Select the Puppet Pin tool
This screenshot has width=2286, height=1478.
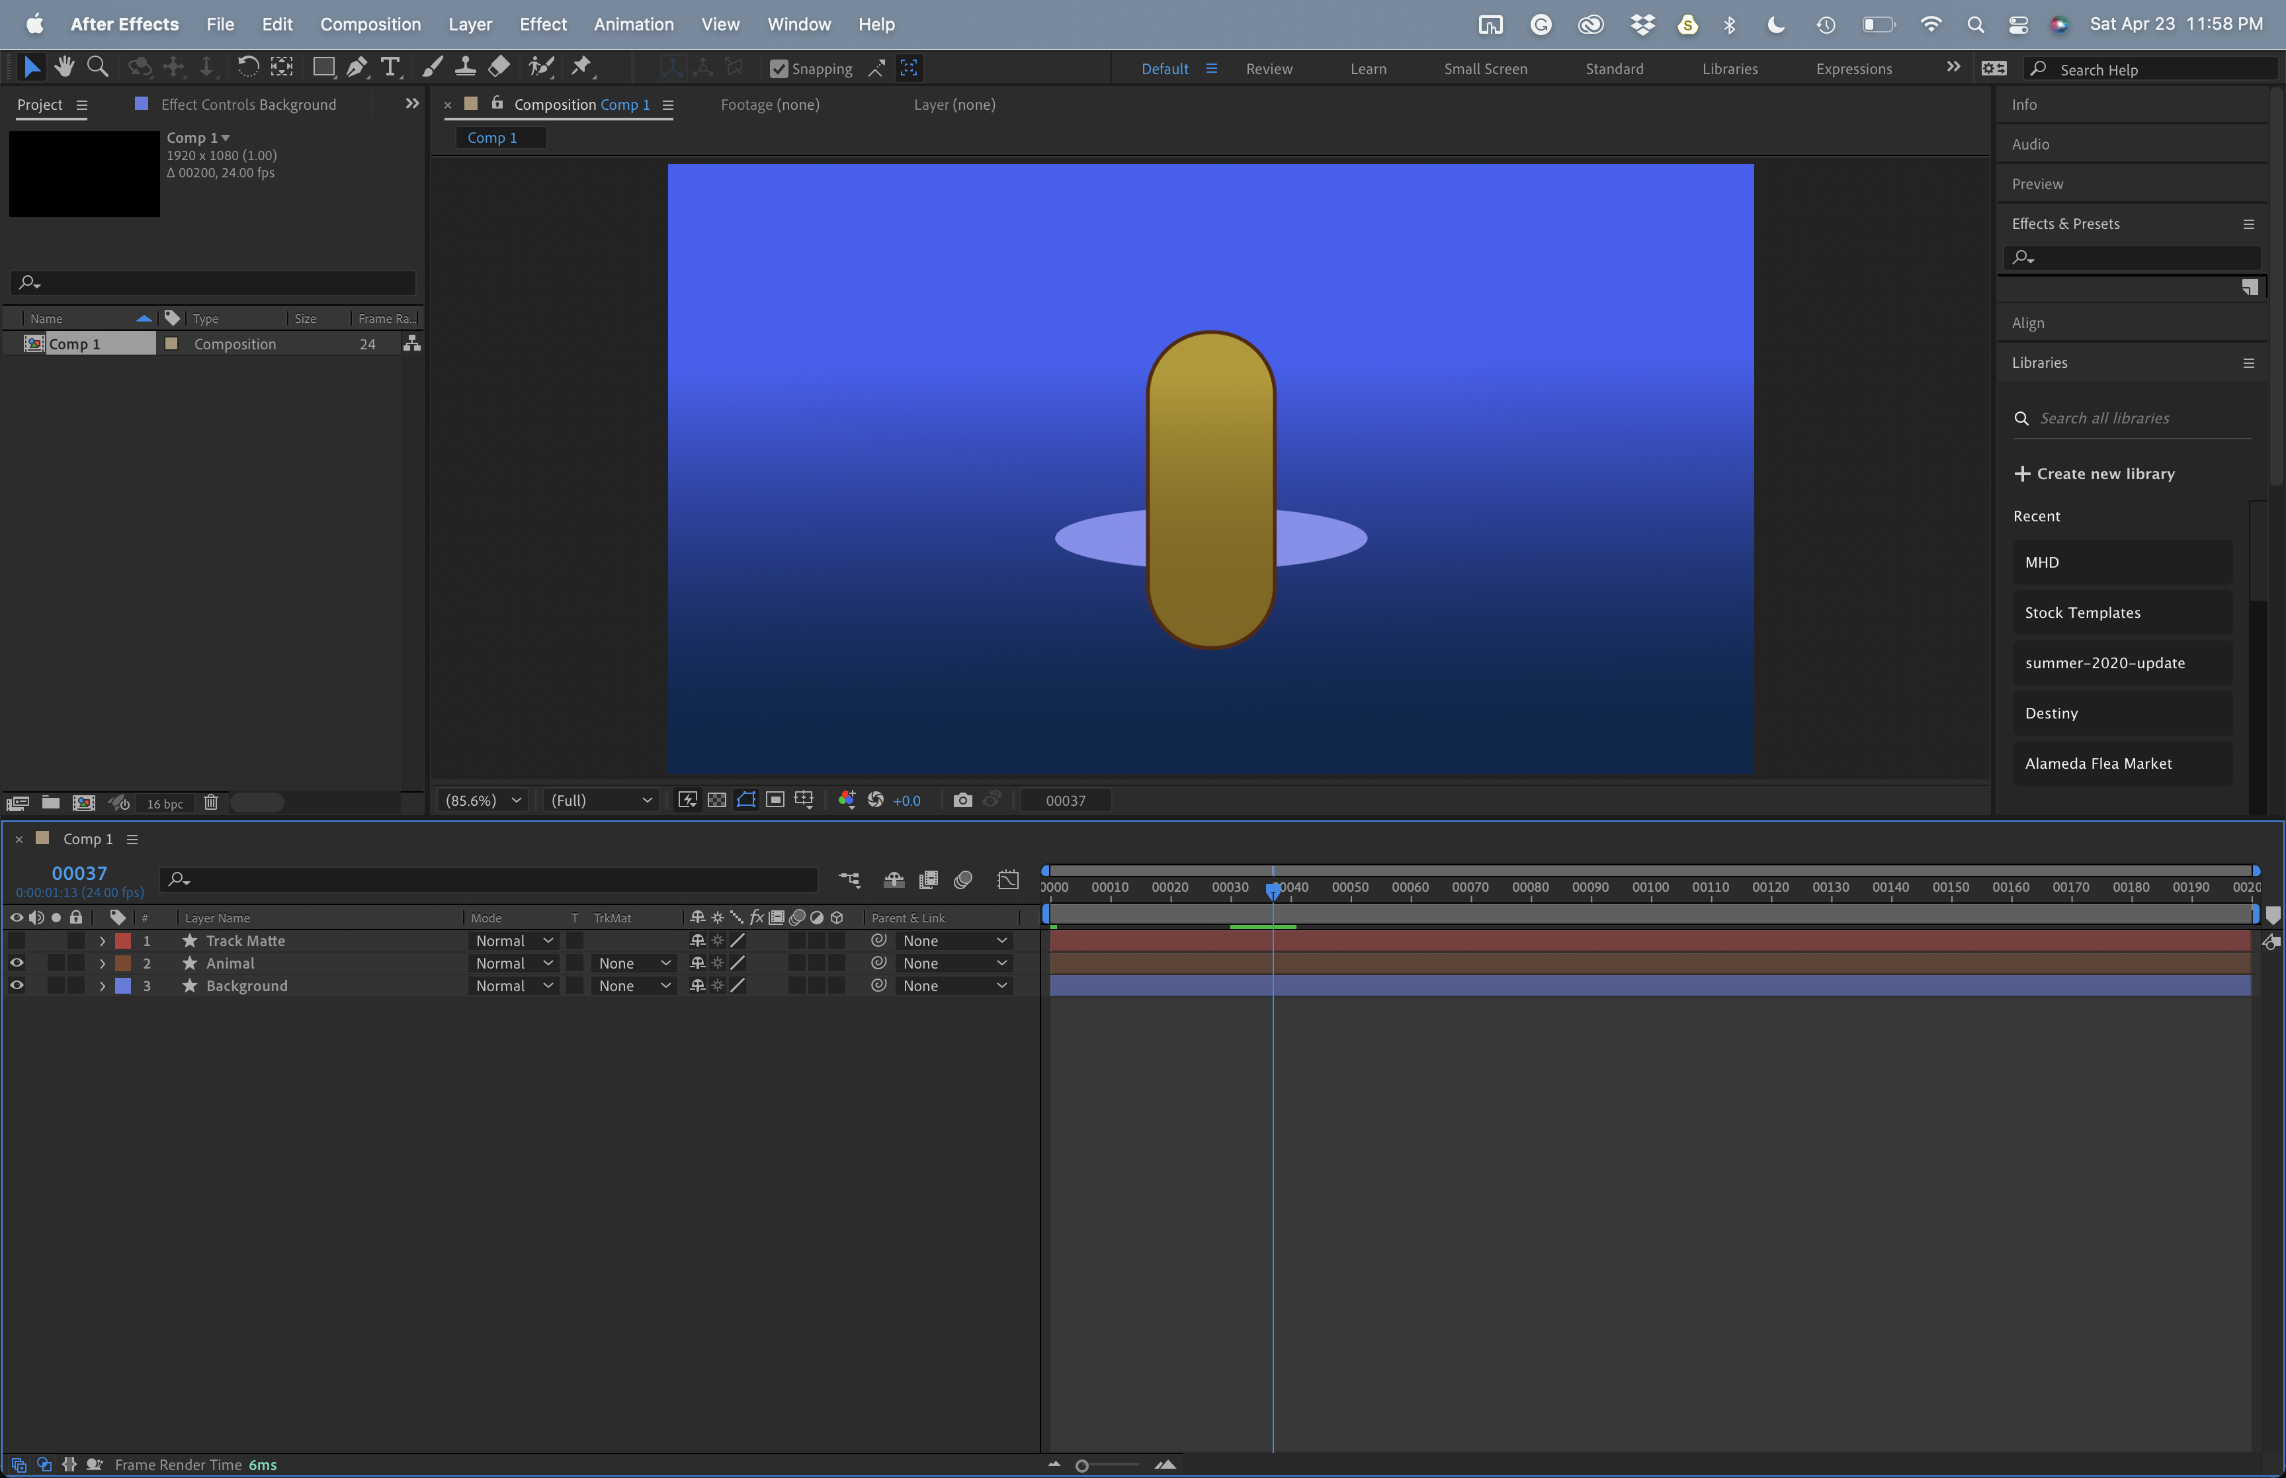(581, 66)
